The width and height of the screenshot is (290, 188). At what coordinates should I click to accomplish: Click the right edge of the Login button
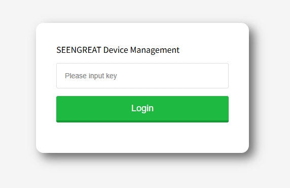226,109
